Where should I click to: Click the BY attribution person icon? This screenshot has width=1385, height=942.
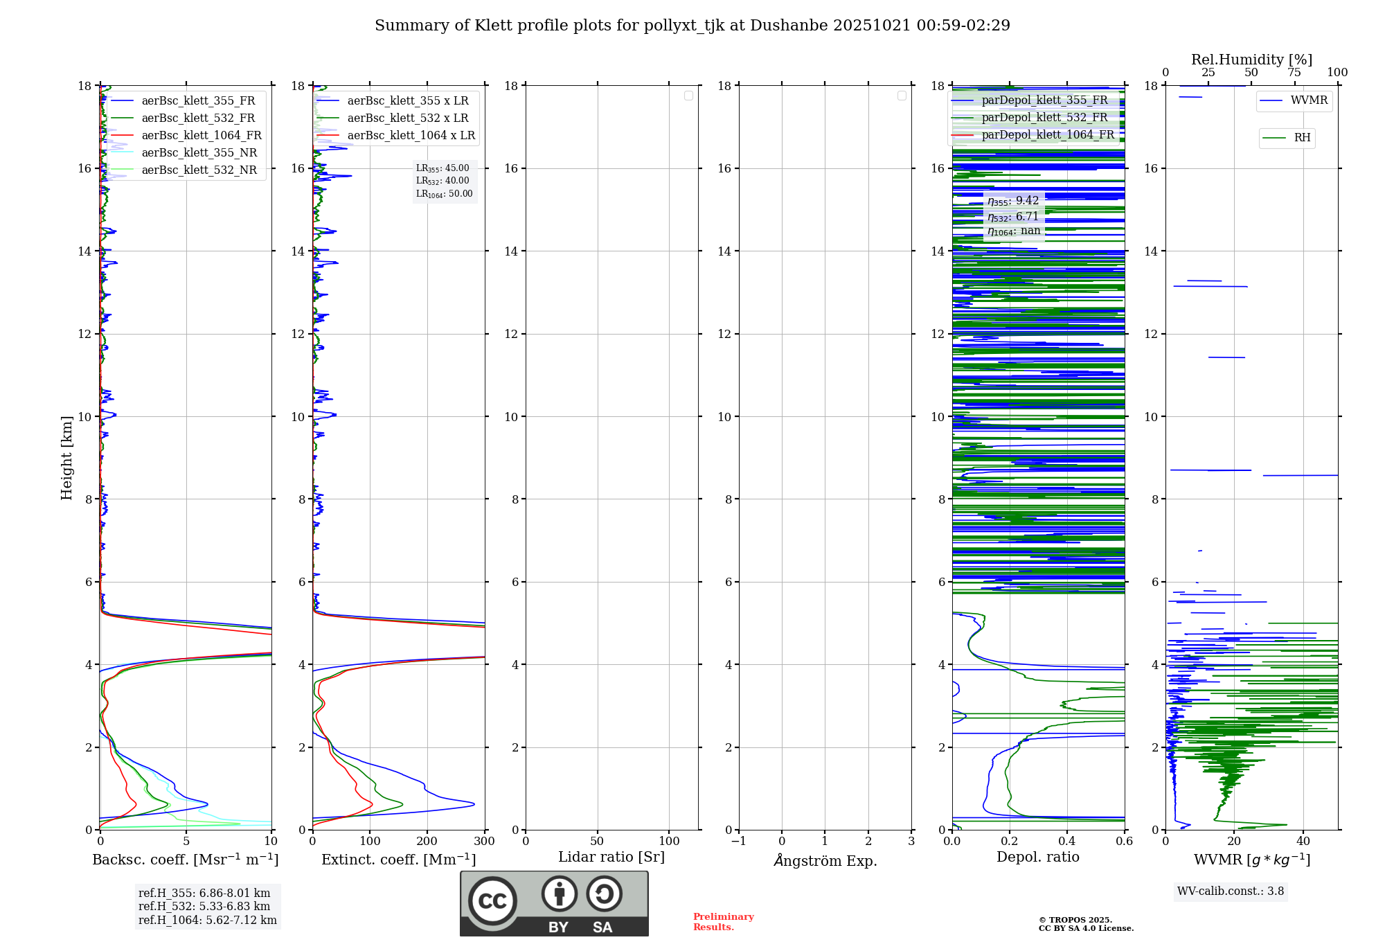point(559,894)
